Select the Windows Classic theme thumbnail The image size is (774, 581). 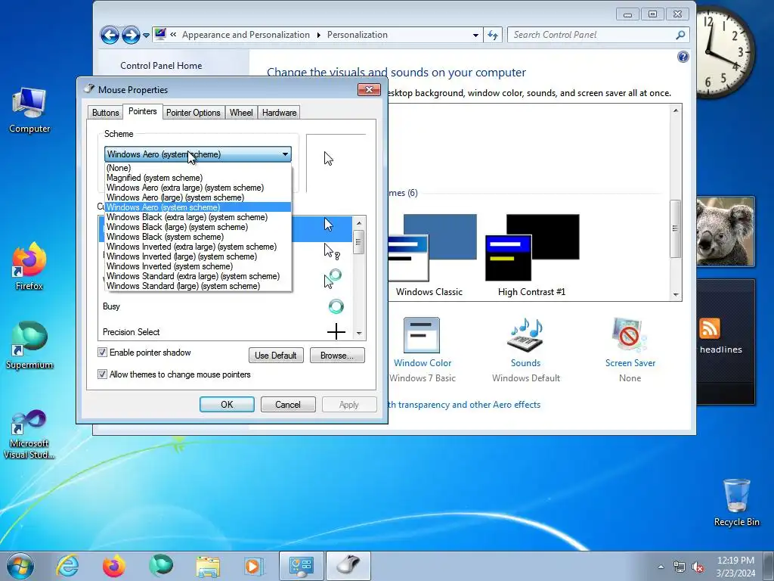pyautogui.click(x=432, y=248)
